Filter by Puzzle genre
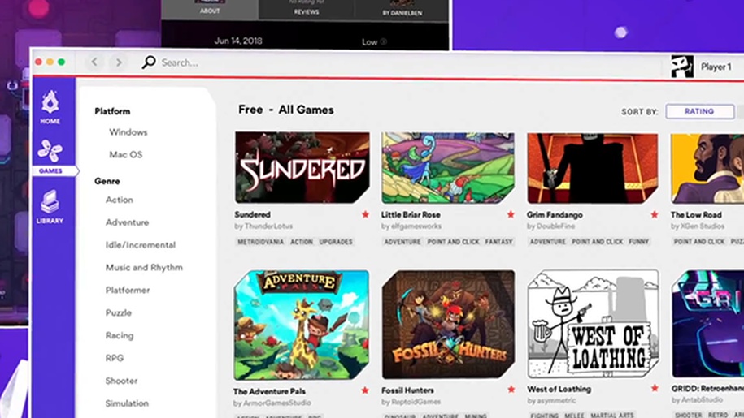The width and height of the screenshot is (744, 418). coord(118,313)
